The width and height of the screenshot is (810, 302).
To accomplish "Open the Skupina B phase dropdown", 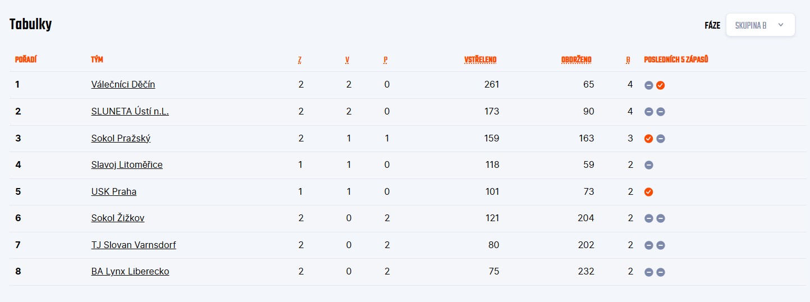I will click(760, 25).
